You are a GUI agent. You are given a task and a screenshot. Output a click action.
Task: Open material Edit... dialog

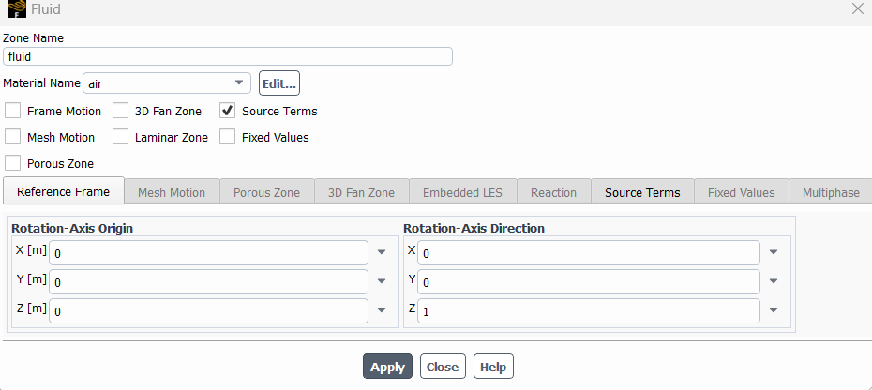pyautogui.click(x=279, y=83)
